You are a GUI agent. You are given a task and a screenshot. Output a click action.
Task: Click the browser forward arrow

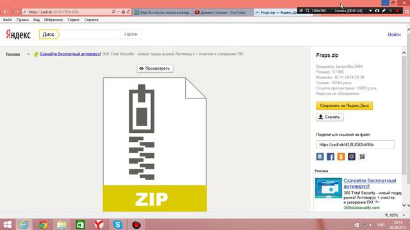tap(17, 12)
